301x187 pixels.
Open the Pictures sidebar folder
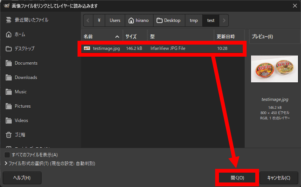[18, 106]
